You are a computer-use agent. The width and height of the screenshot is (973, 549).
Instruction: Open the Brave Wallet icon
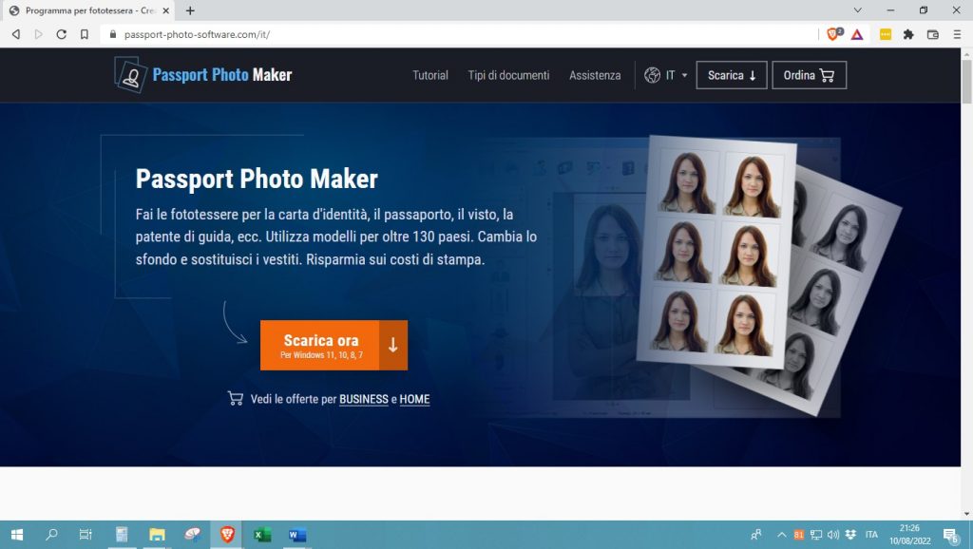[x=932, y=34]
